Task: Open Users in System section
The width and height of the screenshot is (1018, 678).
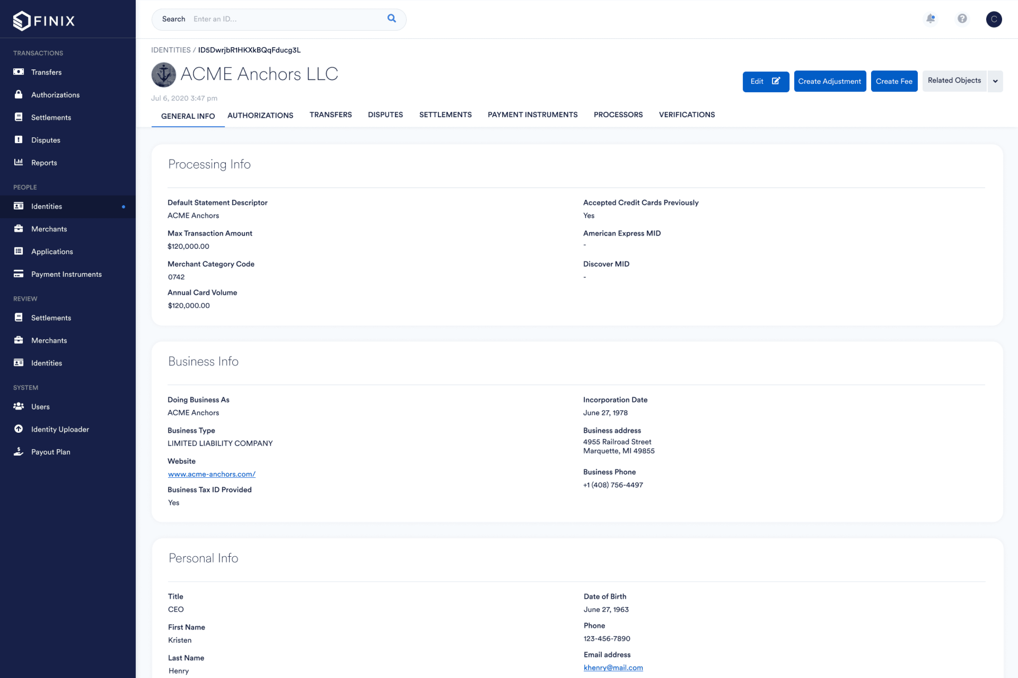Action: 40,406
